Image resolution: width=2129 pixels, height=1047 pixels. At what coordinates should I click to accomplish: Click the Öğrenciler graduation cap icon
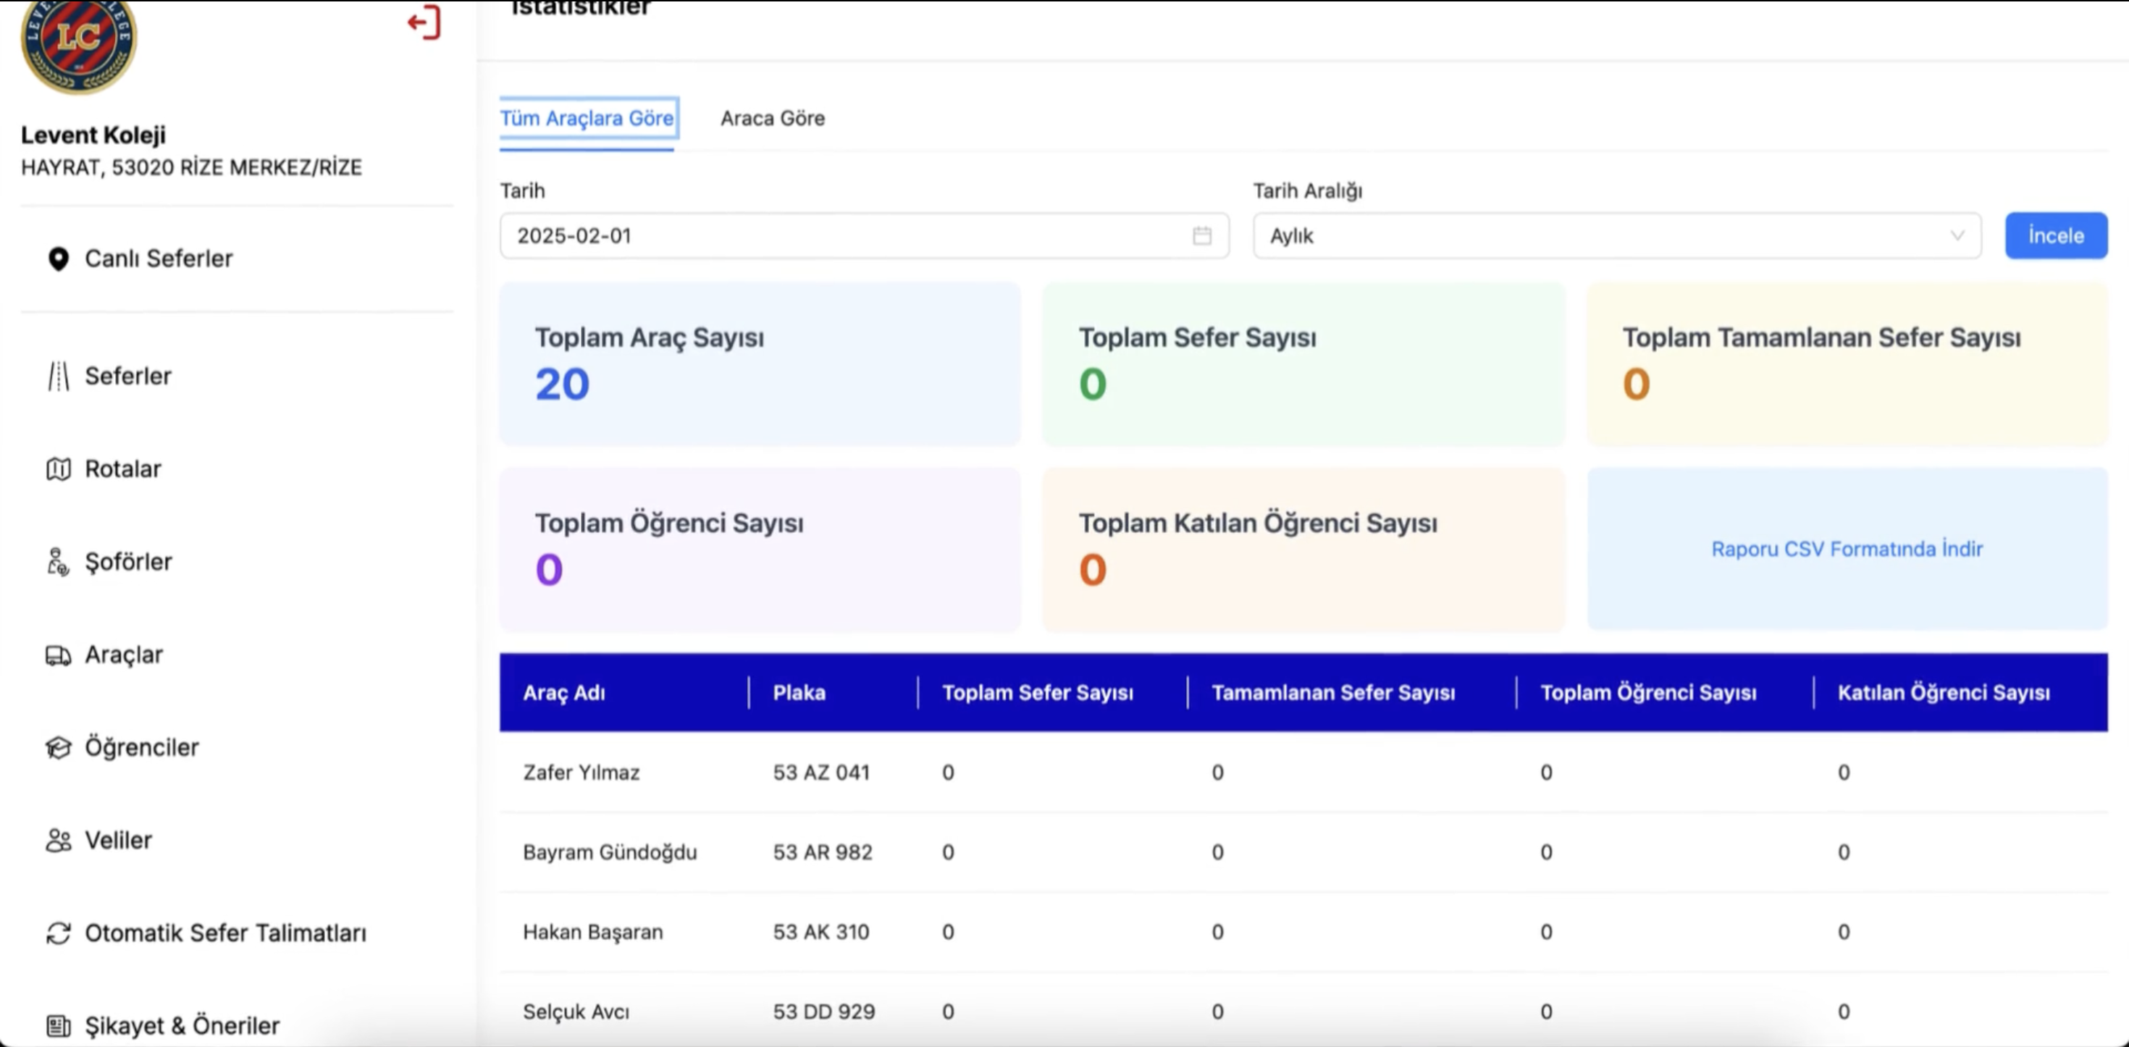tap(58, 748)
